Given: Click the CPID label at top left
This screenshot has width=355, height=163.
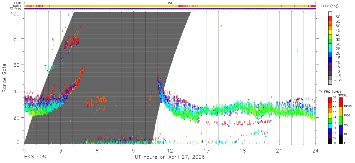Looking at the screenshot, I should pos(18,3).
